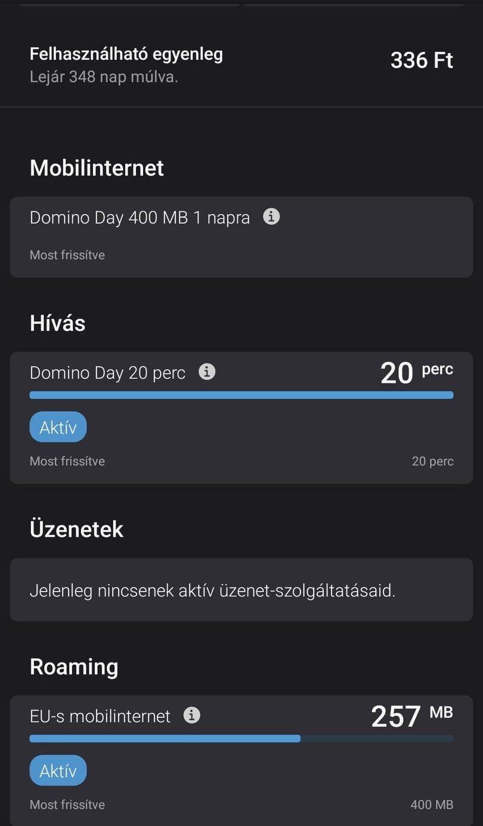Click the Domino Day 20 perc progress bar
This screenshot has height=826, width=483.
[x=241, y=395]
